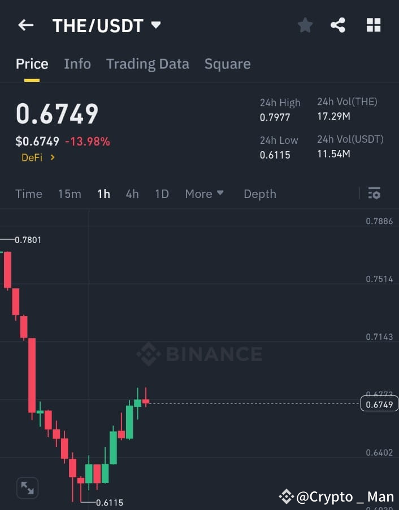The height and width of the screenshot is (510, 399).
Task: Select the Info tab
Action: tap(77, 64)
